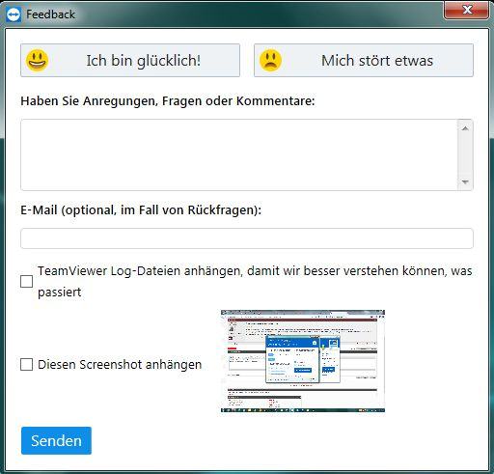This screenshot has width=494, height=474.
Task: Click the comment box scroll-down arrow
Action: [465, 182]
